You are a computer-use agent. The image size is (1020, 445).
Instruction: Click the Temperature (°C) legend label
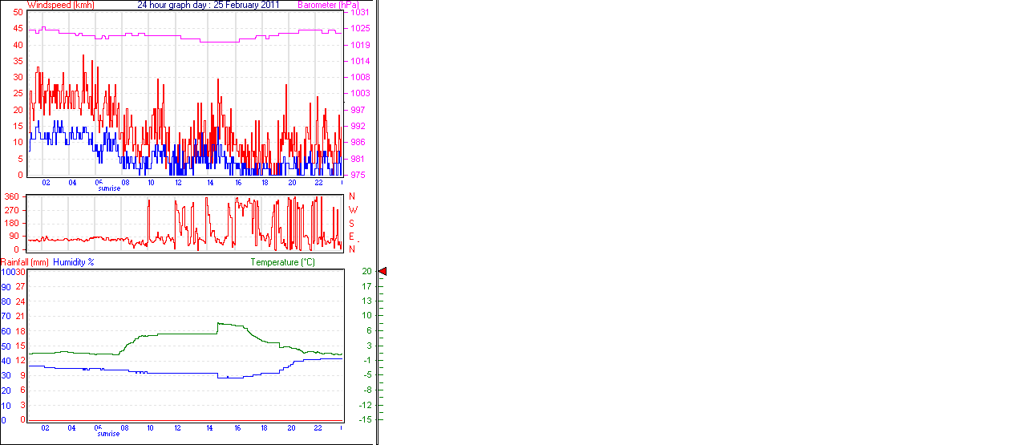(x=282, y=262)
